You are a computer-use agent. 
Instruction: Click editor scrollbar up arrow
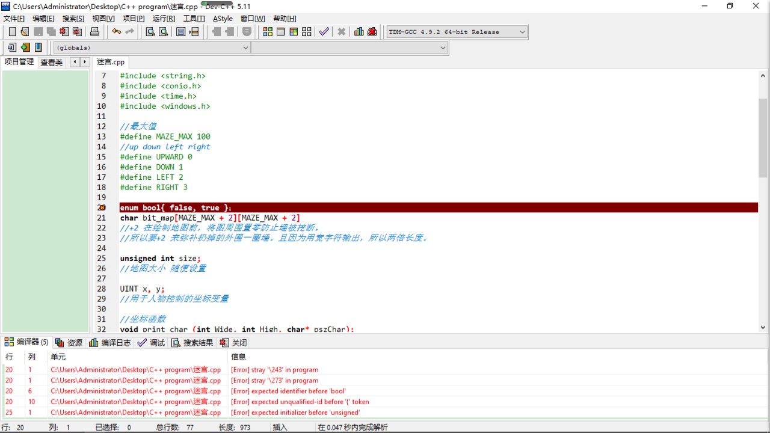pos(763,76)
